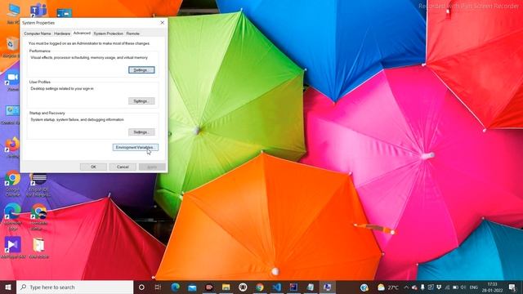This screenshot has width=523, height=294.
Task: Open the Get Help tray icon
Action: tap(364, 287)
